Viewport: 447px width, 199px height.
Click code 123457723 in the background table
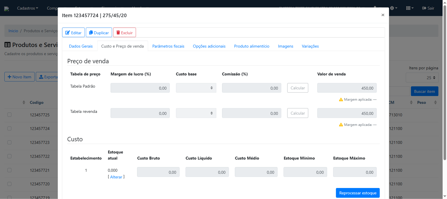click(x=40, y=142)
